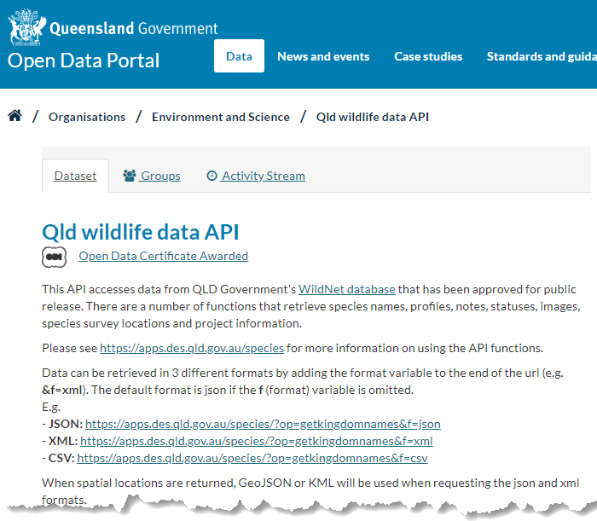
Task: Select the Dataset tab
Action: coord(75,176)
